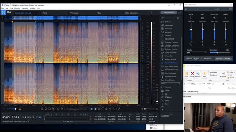Open the Transport menu
Image resolution: width=236 pixels, height=132 pixels.
point(25,8)
